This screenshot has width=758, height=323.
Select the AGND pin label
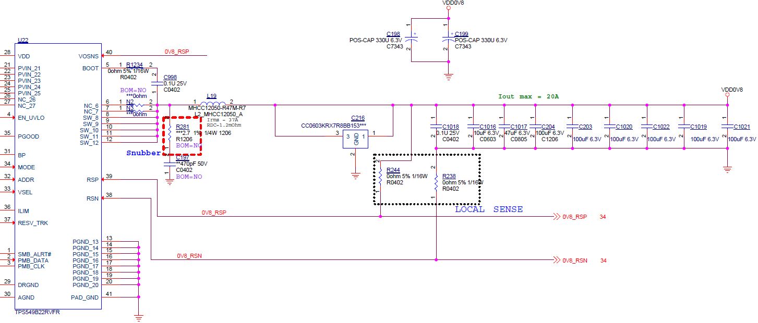point(26,297)
